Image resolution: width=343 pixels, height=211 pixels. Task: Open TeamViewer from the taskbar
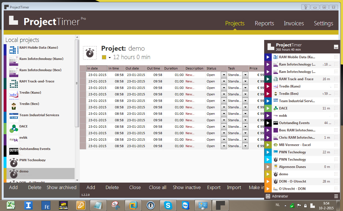tap(186, 205)
